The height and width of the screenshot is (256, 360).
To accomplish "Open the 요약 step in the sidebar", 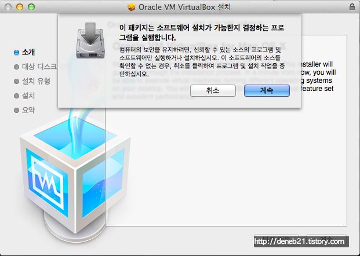I will (28, 110).
